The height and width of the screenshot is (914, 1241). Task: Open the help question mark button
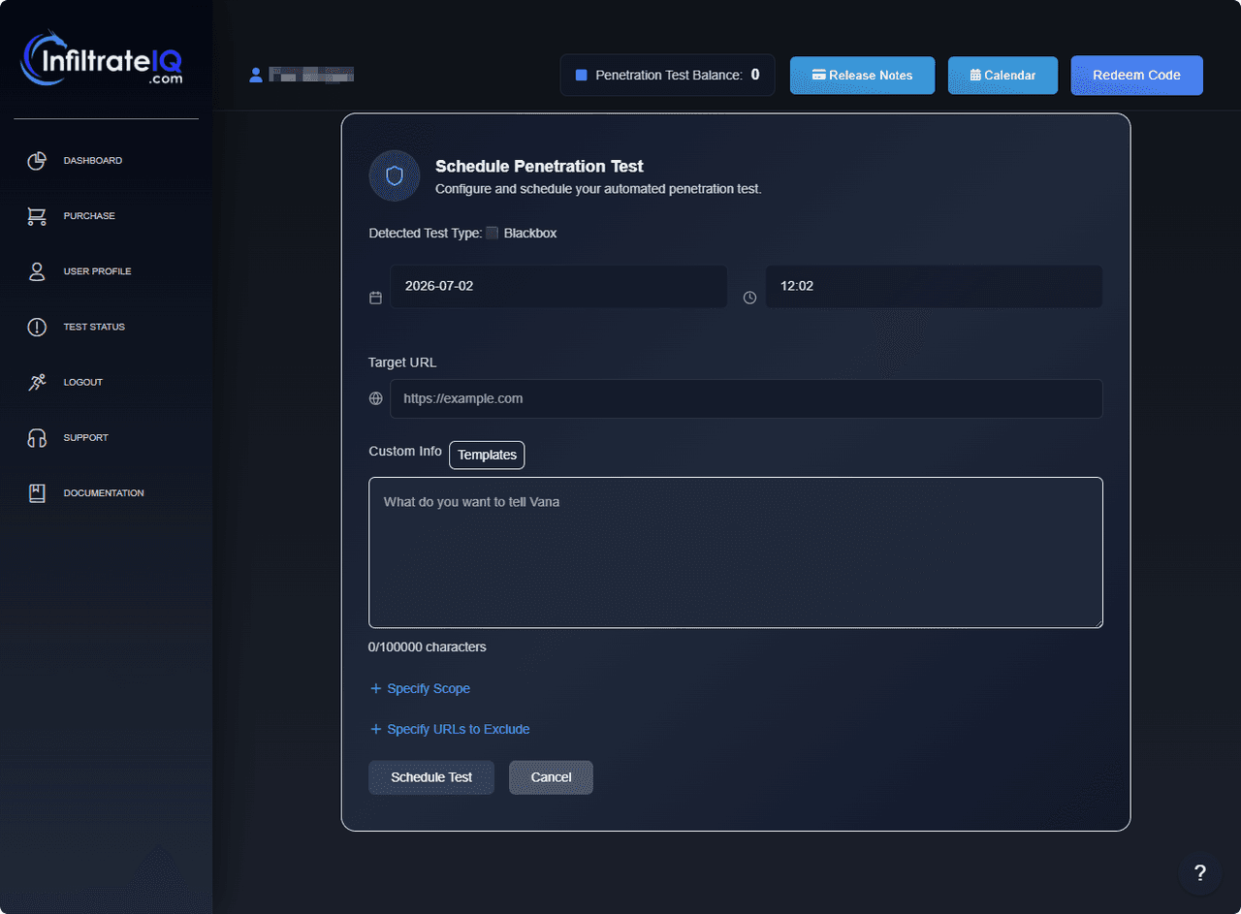tap(1200, 872)
